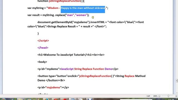This screenshot has width=178, height=100.
Task: Click the purple word "man" in replace call
Action: point(70,15)
